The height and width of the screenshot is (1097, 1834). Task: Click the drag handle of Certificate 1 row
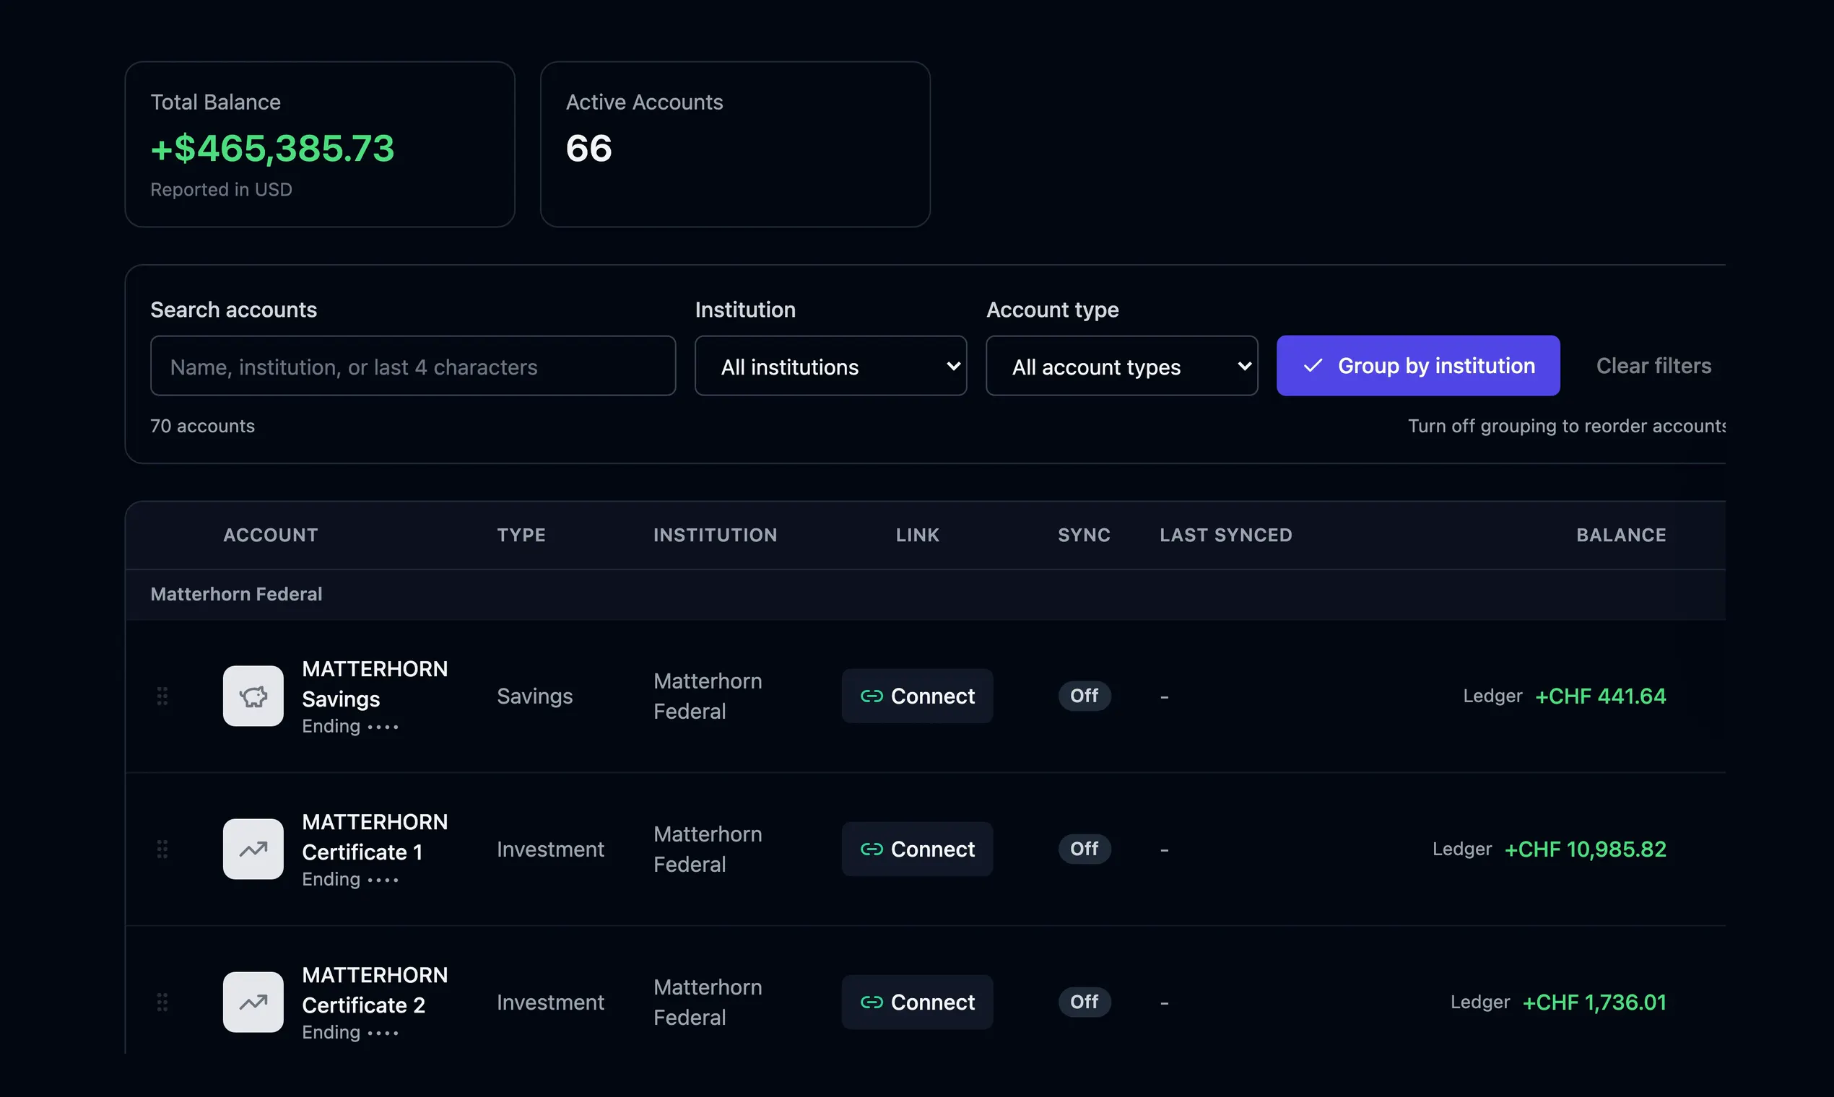click(x=162, y=849)
